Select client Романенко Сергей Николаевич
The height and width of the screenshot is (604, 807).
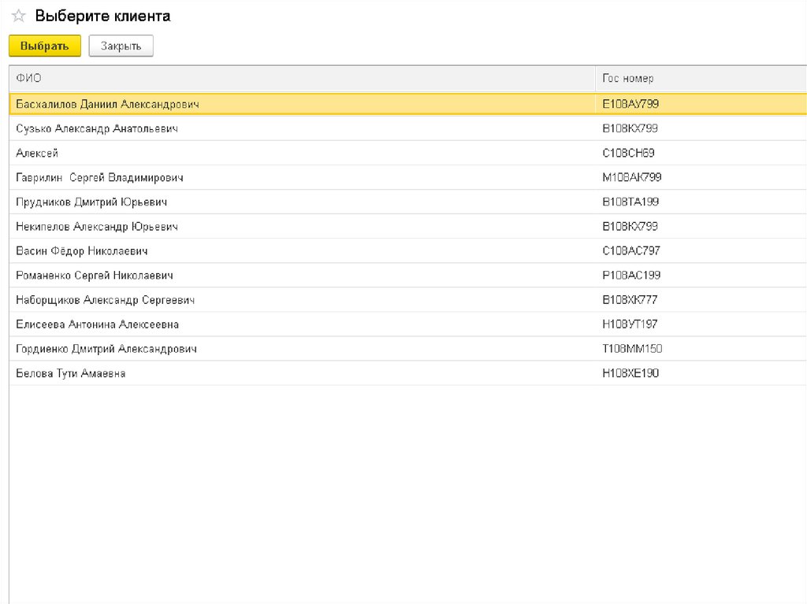coord(95,276)
